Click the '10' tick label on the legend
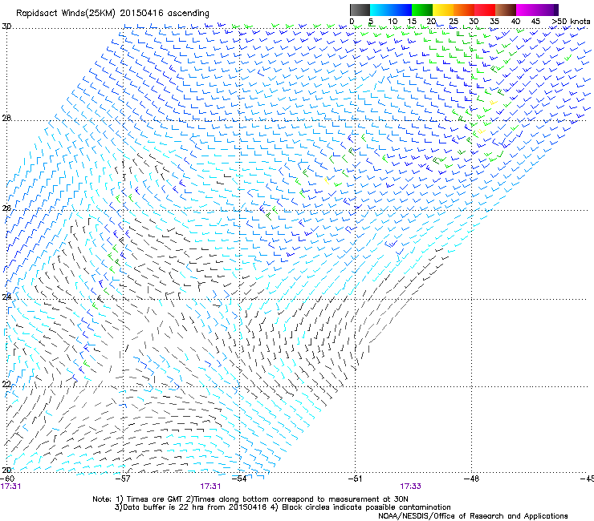594x521 pixels. pyautogui.click(x=393, y=21)
